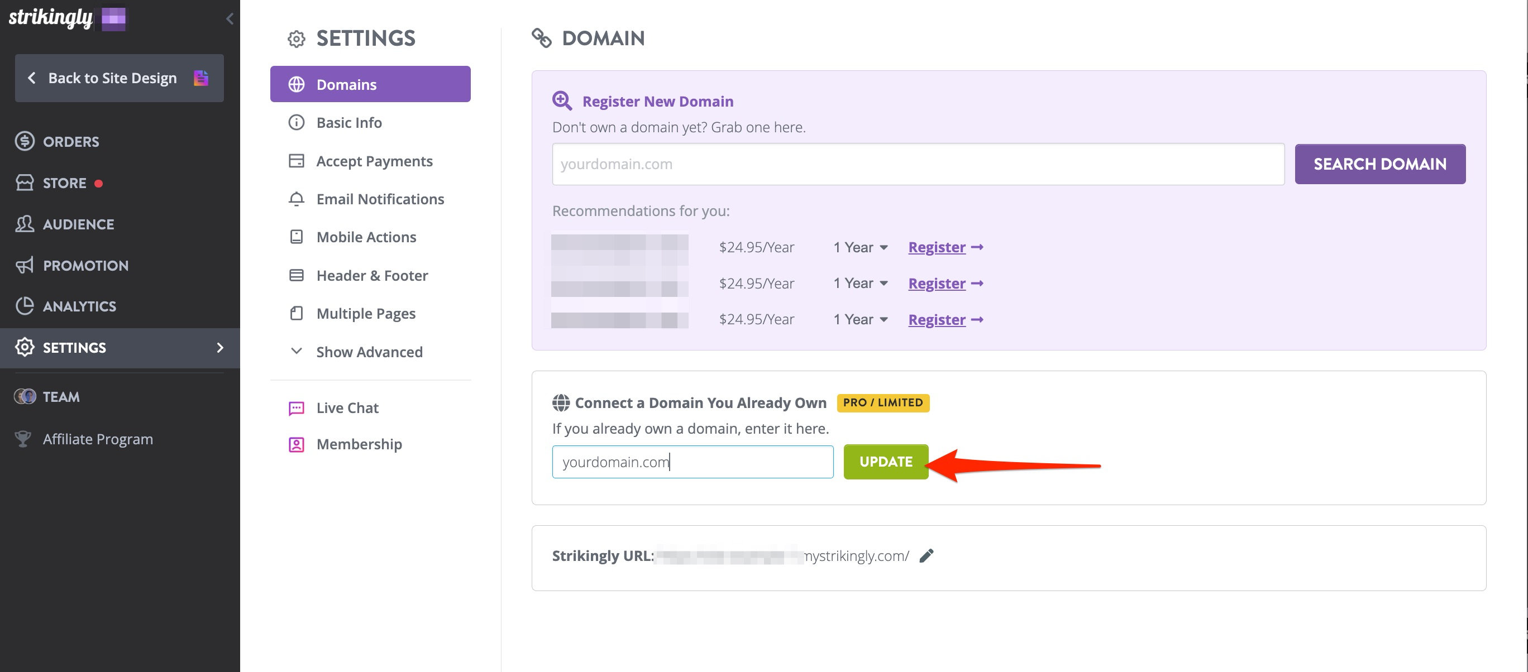Click the Register New Domain magnifier icon
The height and width of the screenshot is (672, 1528).
(562, 100)
